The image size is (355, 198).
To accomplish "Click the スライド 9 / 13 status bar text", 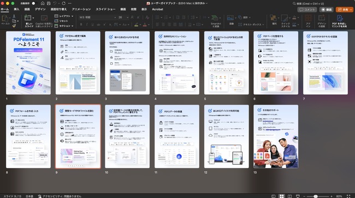I will click(12, 196).
